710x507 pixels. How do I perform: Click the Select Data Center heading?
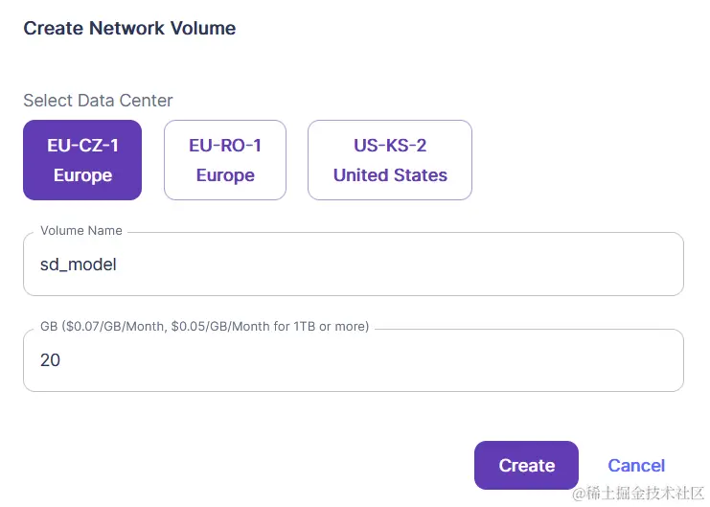98,101
